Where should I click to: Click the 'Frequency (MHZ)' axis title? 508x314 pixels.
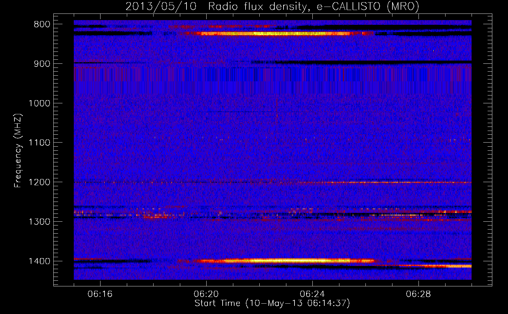(x=18, y=151)
